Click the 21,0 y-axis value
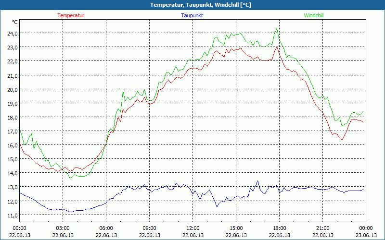This screenshot has width=385, height=240. tap(13, 76)
